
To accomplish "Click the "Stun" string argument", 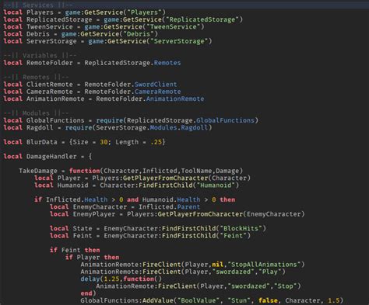I will (x=239, y=300).
